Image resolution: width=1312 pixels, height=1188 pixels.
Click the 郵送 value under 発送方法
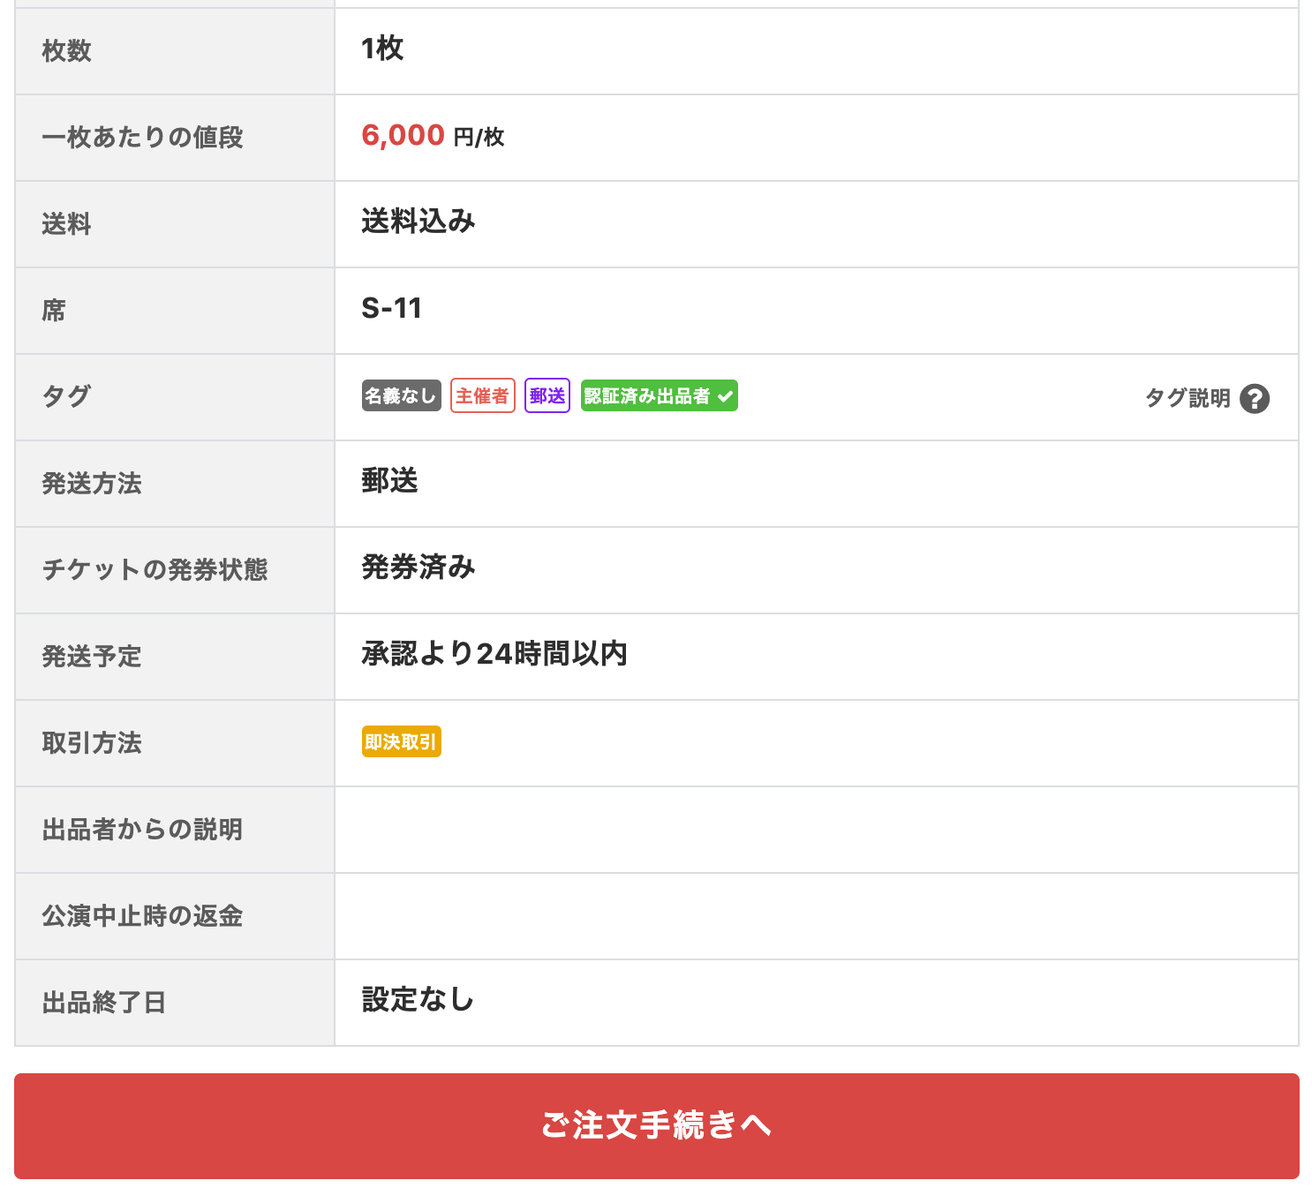pyautogui.click(x=390, y=481)
